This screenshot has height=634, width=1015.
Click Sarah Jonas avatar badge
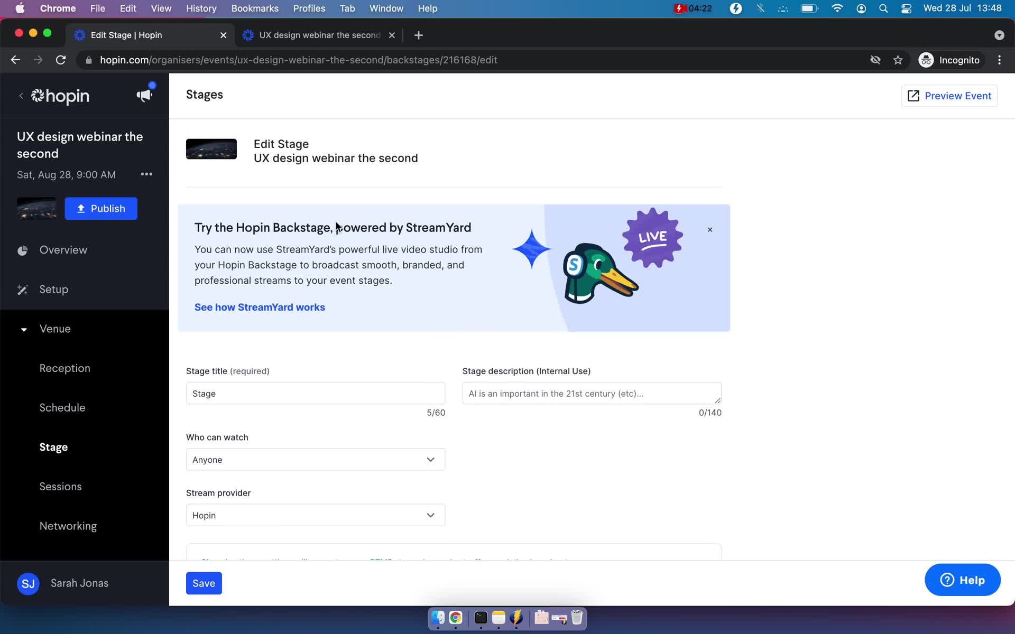28,583
